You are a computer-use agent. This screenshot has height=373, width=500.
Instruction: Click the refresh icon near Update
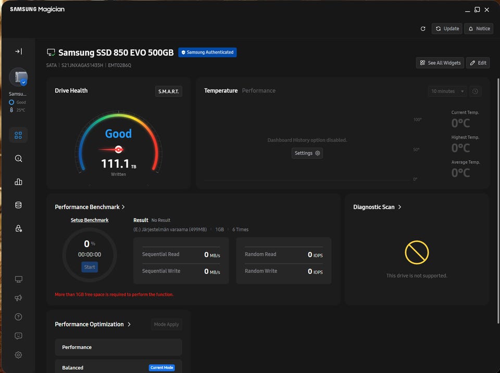(x=423, y=29)
